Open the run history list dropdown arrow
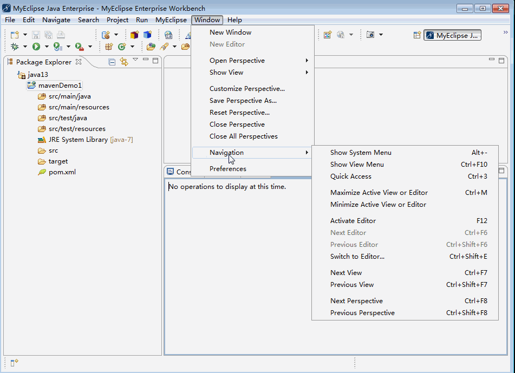The image size is (515, 373). pyautogui.click(x=68, y=47)
